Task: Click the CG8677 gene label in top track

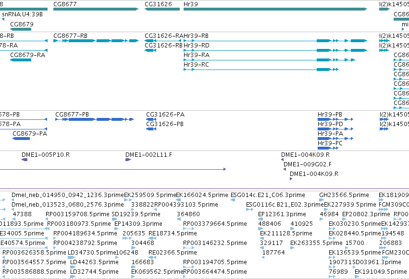Action: [65, 4]
